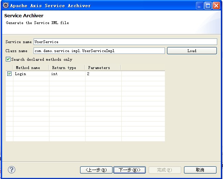Close the Apache Axis Service Archiver window
Image resolution: width=223 pixels, height=179 pixels.
point(216,6)
